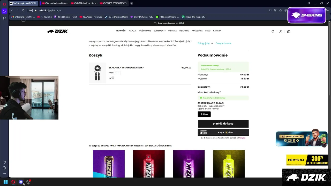Open the sidebar three-dots settings menu
This screenshot has width=331, height=186.
(4, 173)
